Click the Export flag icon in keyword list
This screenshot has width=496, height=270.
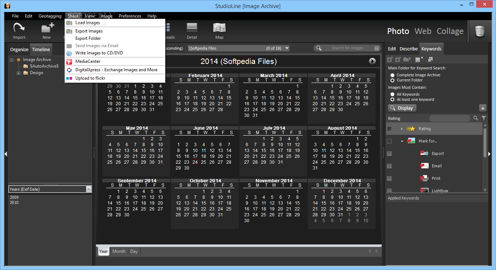[x=424, y=153]
